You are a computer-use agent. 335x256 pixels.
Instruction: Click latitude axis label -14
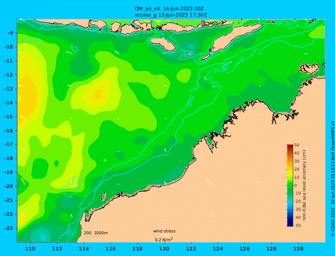coord(9,103)
